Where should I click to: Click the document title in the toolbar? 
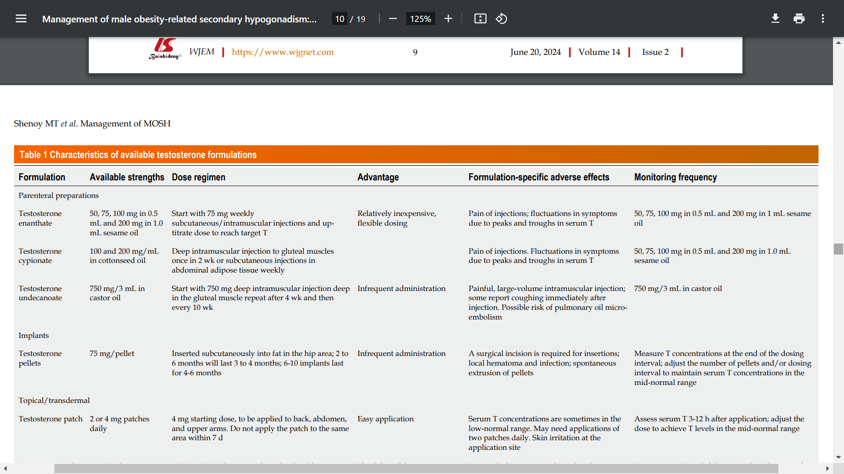coord(179,19)
